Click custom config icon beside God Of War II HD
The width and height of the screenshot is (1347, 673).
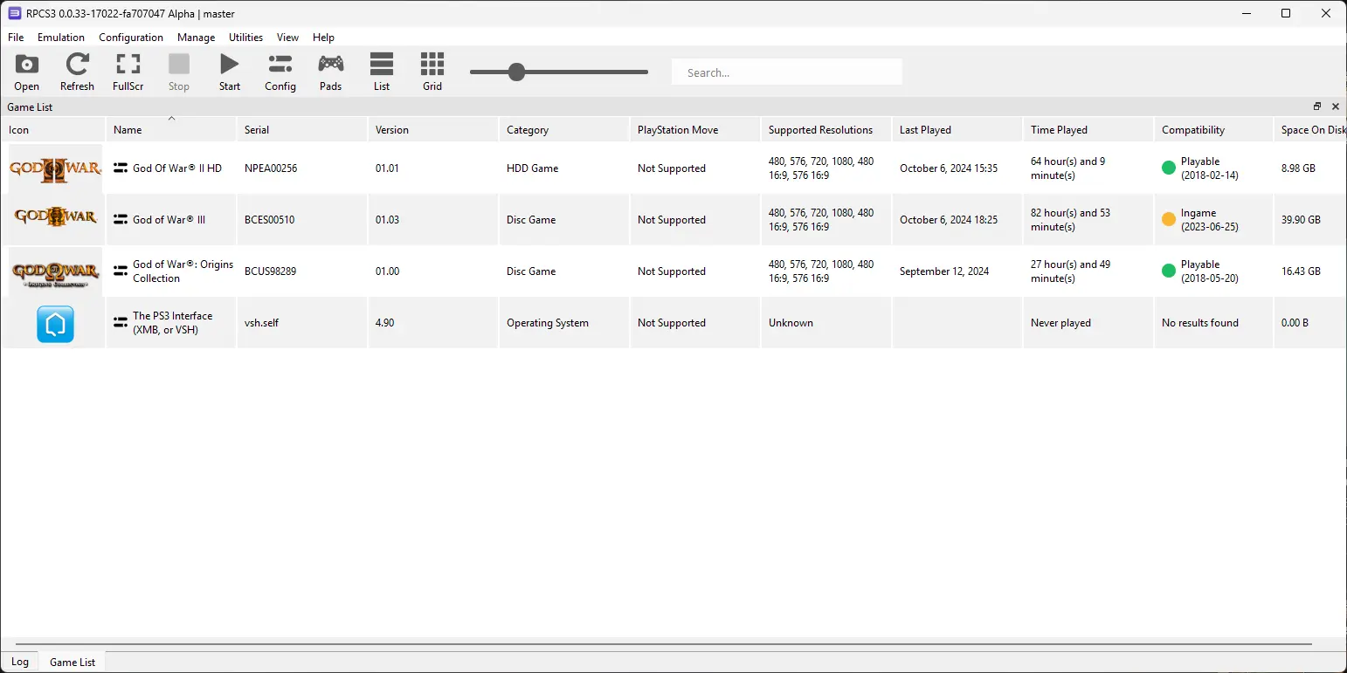(x=121, y=168)
